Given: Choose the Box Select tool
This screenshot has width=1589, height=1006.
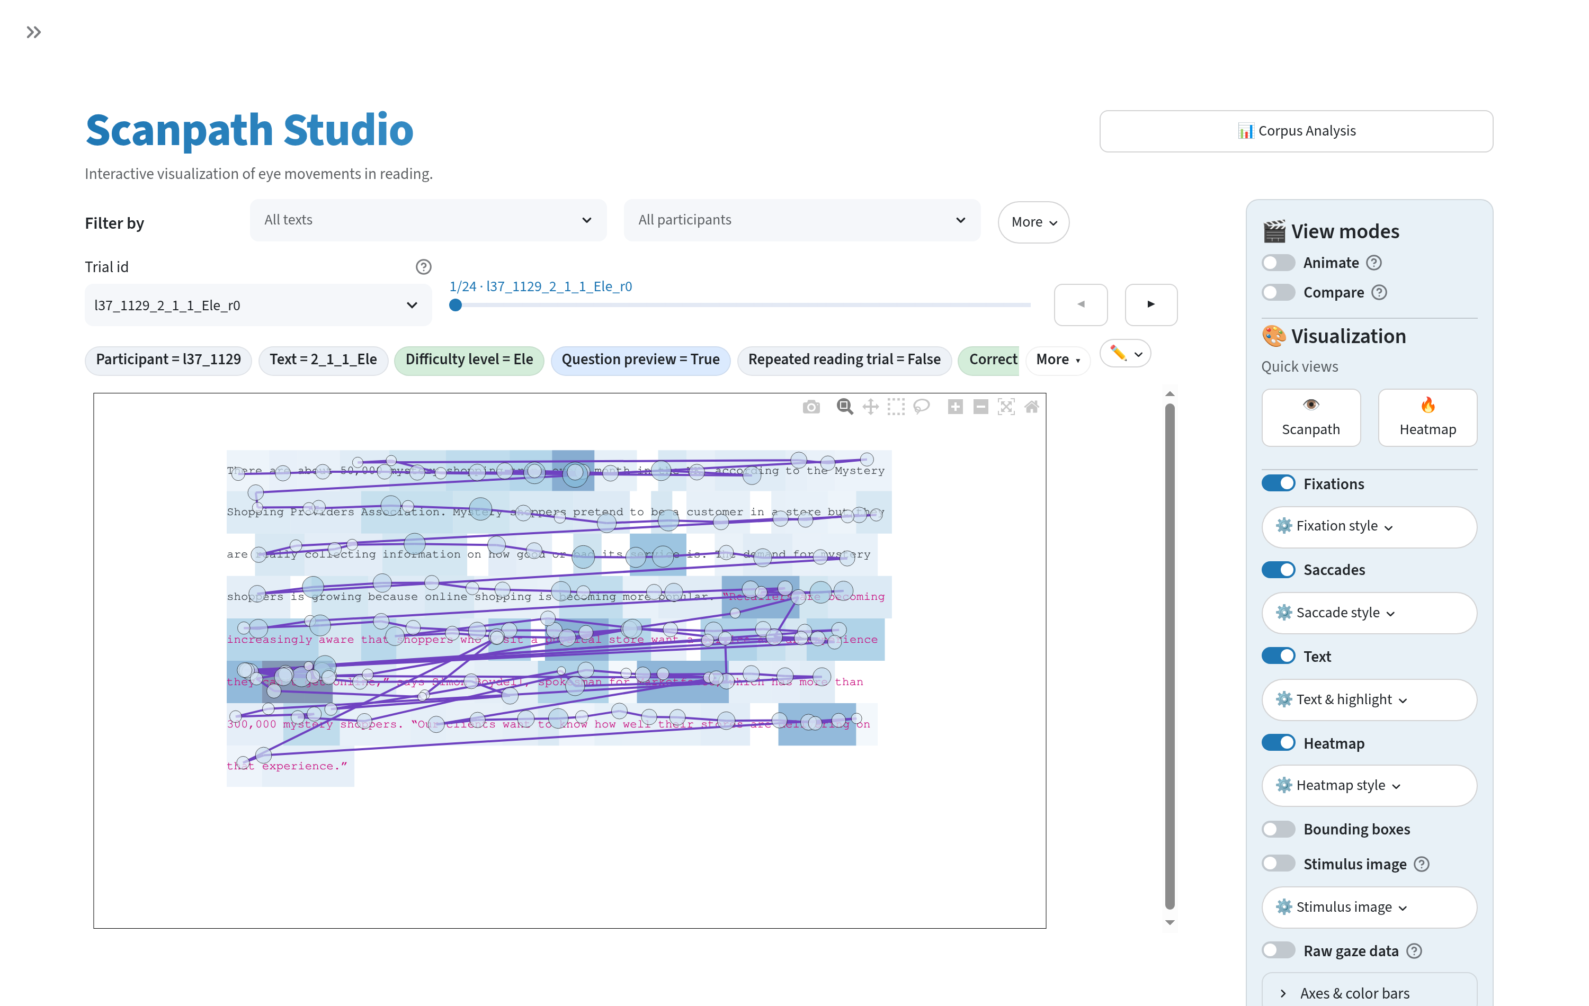Looking at the screenshot, I should [x=896, y=406].
